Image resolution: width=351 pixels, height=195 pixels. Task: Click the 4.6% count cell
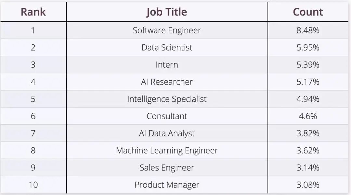pos(308,116)
